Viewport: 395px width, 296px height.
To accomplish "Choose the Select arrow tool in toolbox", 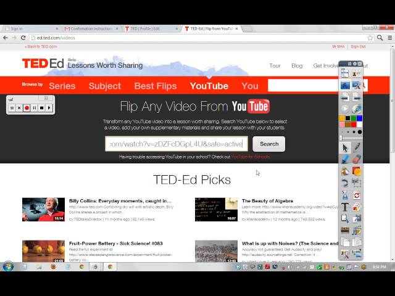I will coord(345,148).
